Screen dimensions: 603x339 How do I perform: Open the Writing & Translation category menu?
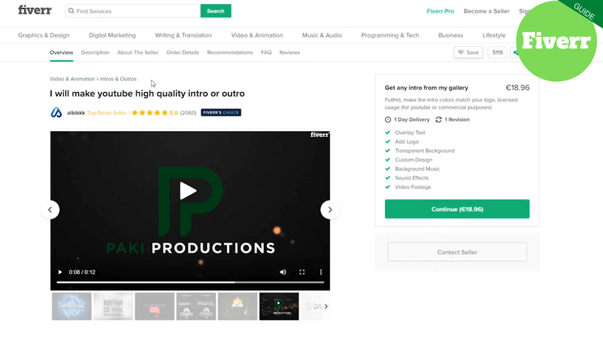(183, 35)
